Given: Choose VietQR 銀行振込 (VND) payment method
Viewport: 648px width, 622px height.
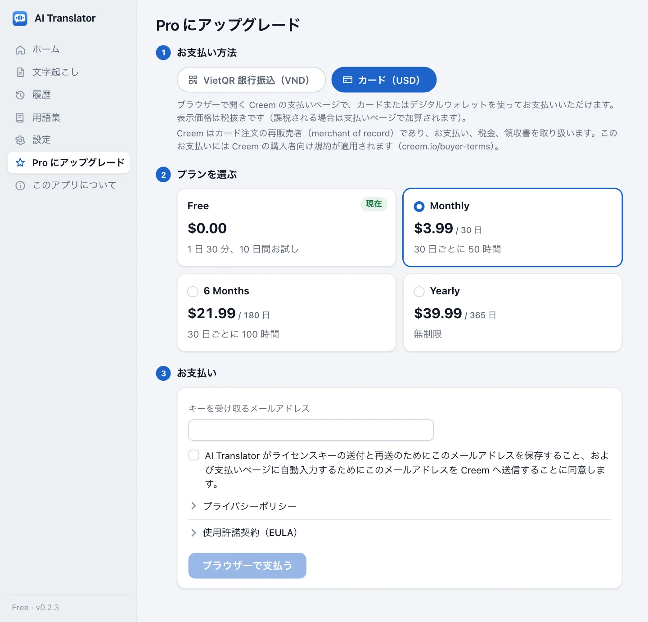Looking at the screenshot, I should coord(251,80).
